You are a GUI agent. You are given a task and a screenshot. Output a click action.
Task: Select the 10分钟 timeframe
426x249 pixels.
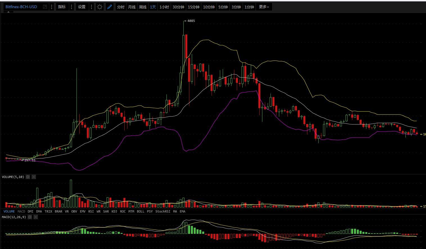(209, 7)
